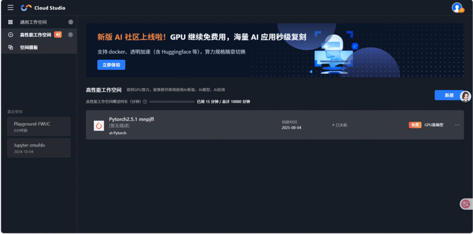473x234 pixels.
Task: Click the 免费 orange tag
Action: pos(415,125)
